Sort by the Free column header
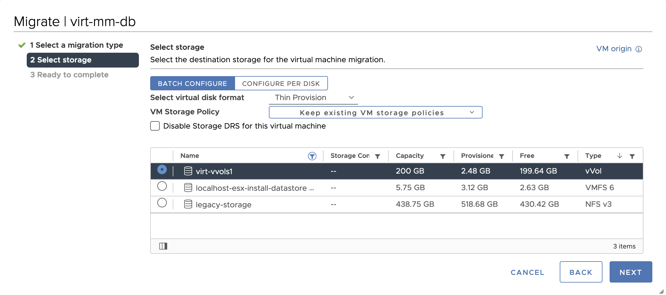This screenshot has width=666, height=295. [527, 156]
